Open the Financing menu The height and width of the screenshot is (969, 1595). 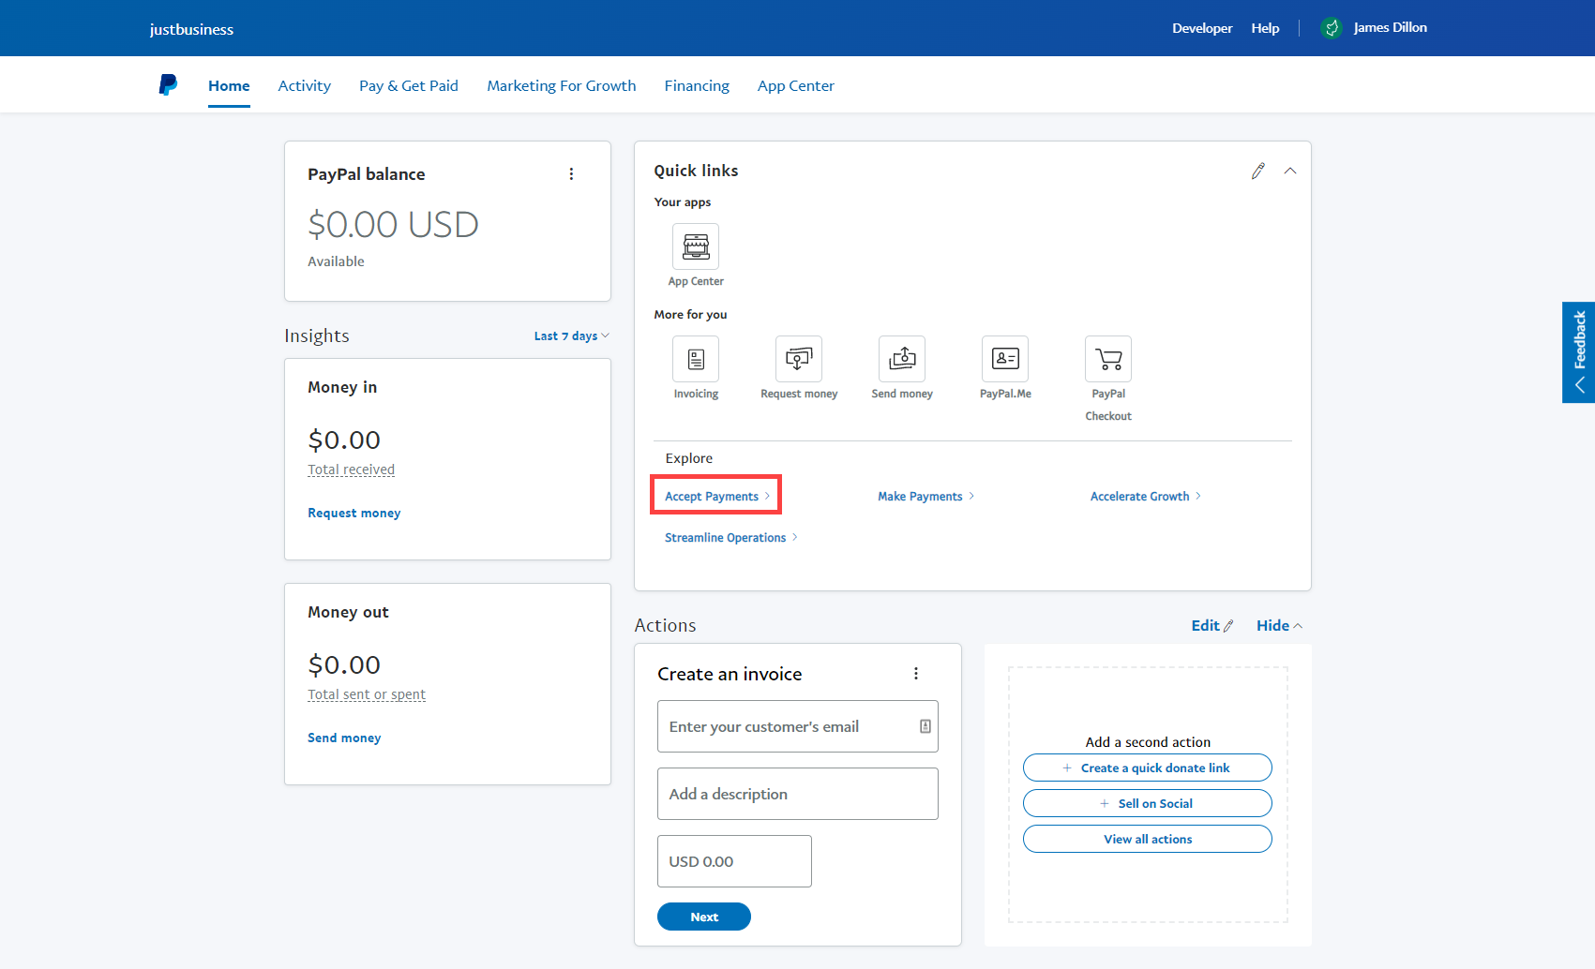point(697,85)
